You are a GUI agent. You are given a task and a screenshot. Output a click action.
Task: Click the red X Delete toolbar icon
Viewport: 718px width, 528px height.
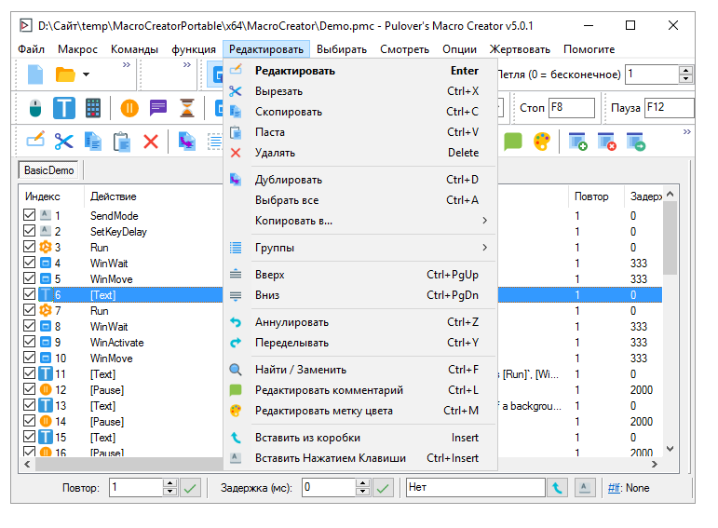[151, 142]
